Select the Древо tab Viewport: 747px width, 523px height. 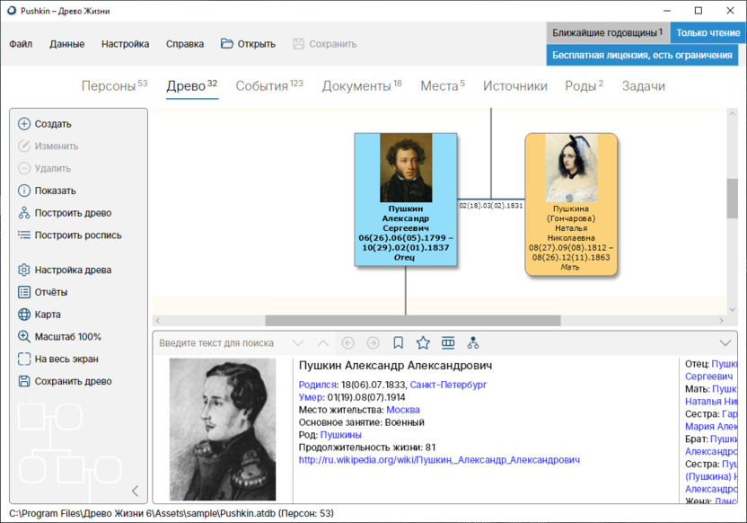pos(192,85)
